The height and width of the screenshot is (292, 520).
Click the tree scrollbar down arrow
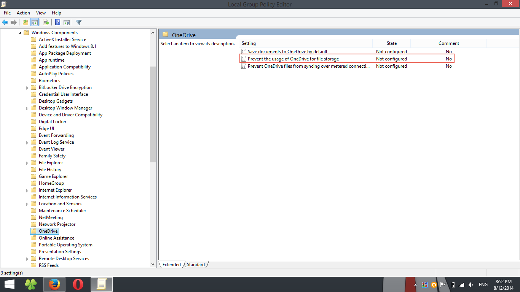point(153,264)
